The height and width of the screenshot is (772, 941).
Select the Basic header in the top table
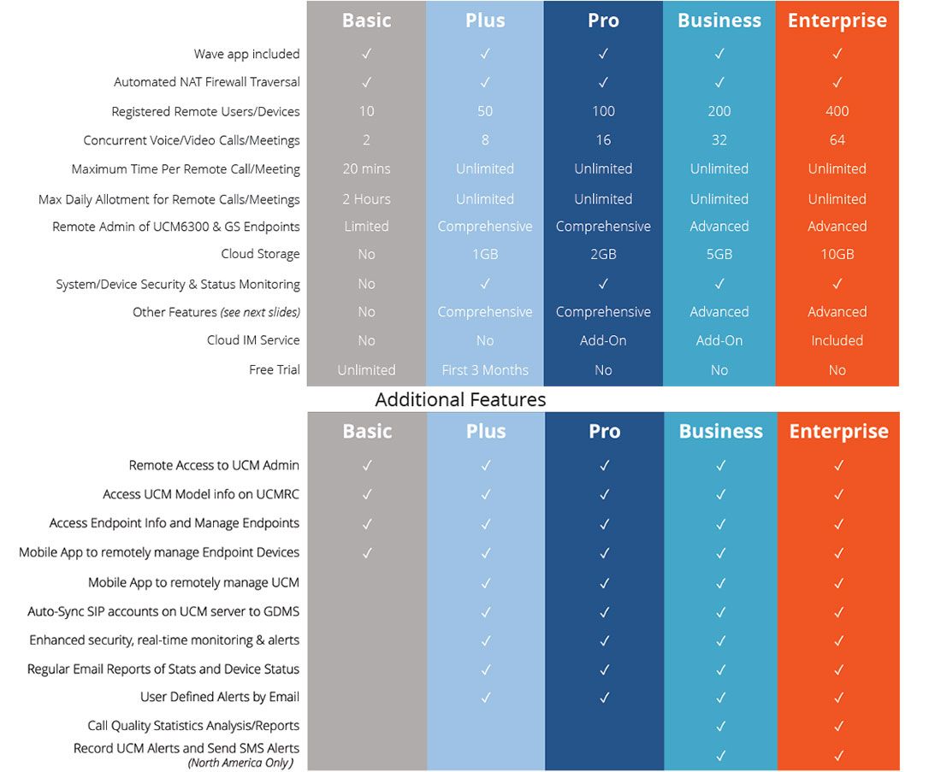coord(366,21)
